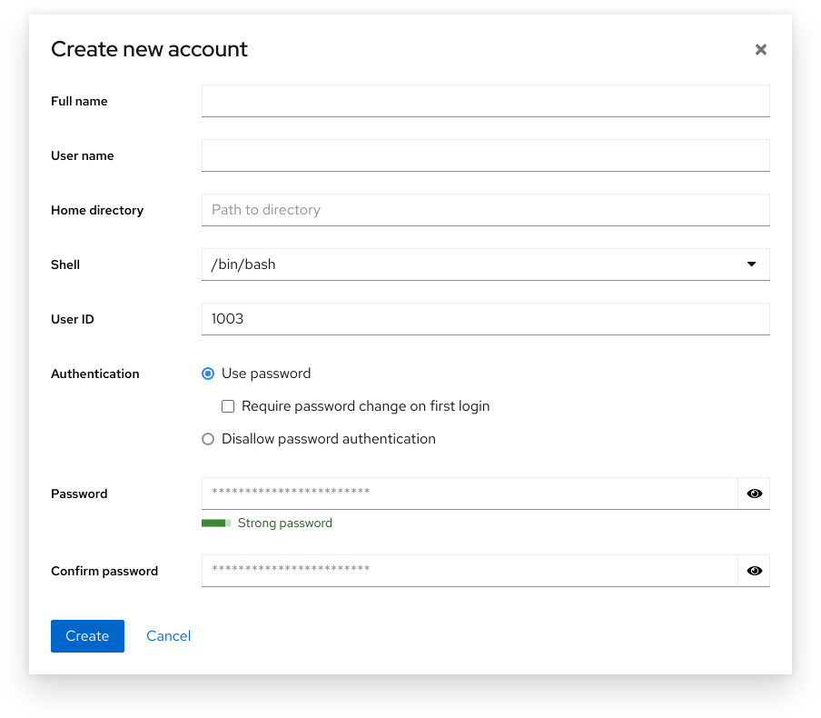Screen dimensions: 821x718
Task: Select Disallow password authentication
Action: click(x=208, y=439)
